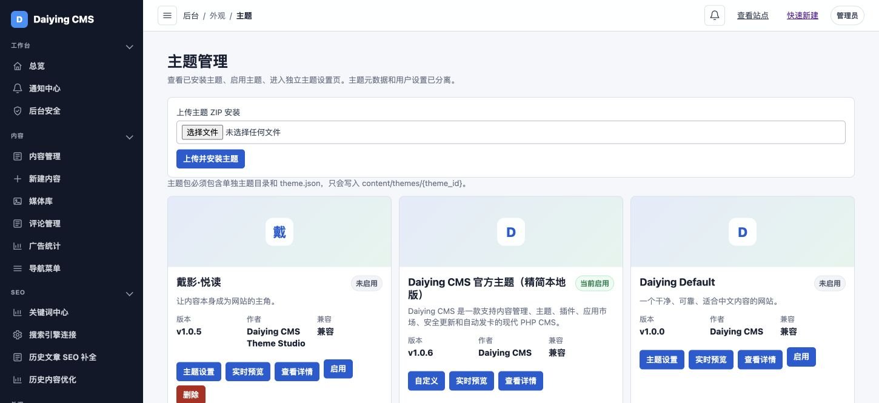
Task: Click the 未启用 badge on 戴影·悦读
Action: pos(367,284)
